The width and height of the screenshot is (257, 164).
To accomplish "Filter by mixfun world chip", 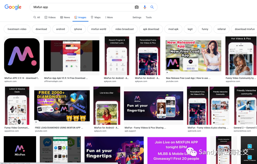I will pyautogui.click(x=99, y=29).
